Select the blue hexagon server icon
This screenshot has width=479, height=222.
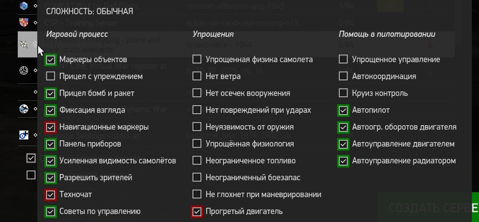(x=24, y=6)
